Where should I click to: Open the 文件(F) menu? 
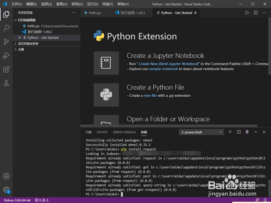coord(17,4)
